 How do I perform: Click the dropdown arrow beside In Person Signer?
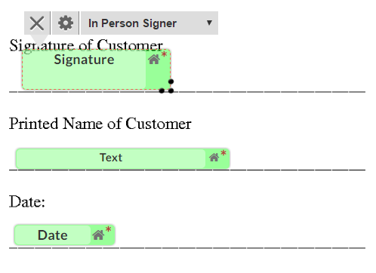point(209,23)
